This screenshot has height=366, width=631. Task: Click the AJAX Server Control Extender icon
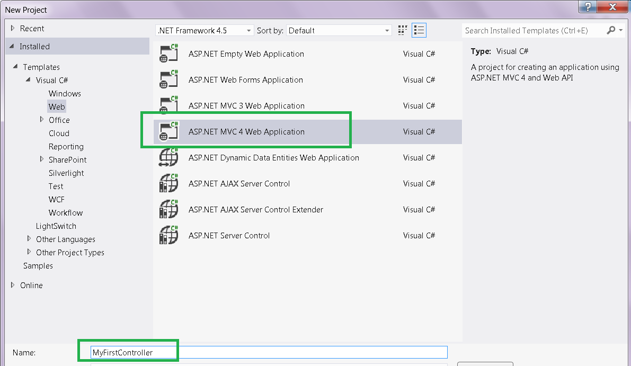168,209
